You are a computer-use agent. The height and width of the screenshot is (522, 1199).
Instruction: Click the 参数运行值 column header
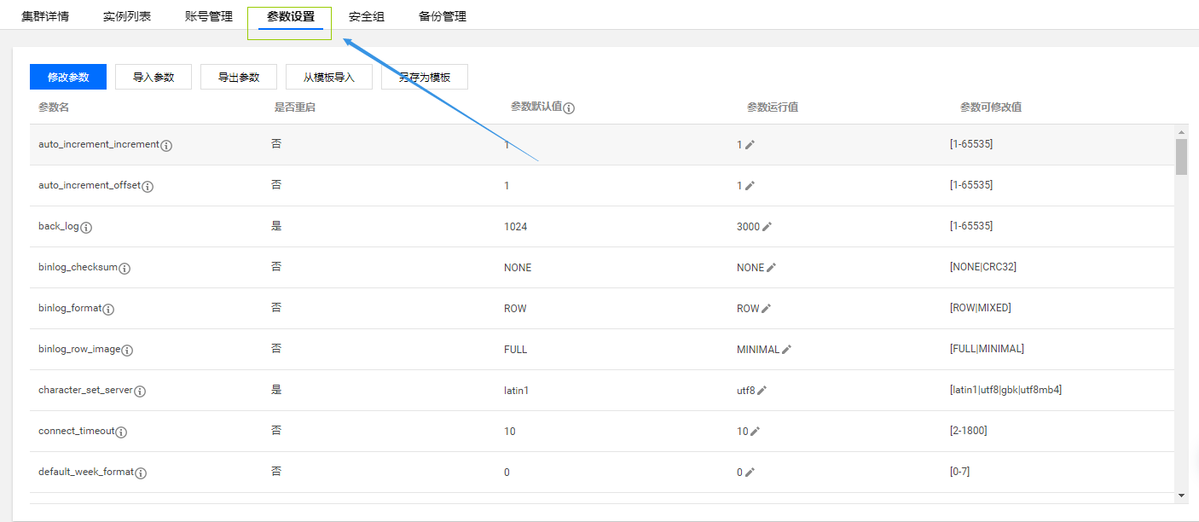pos(773,107)
